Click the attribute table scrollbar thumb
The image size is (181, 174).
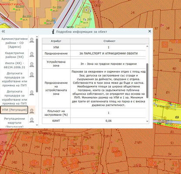point(147,80)
